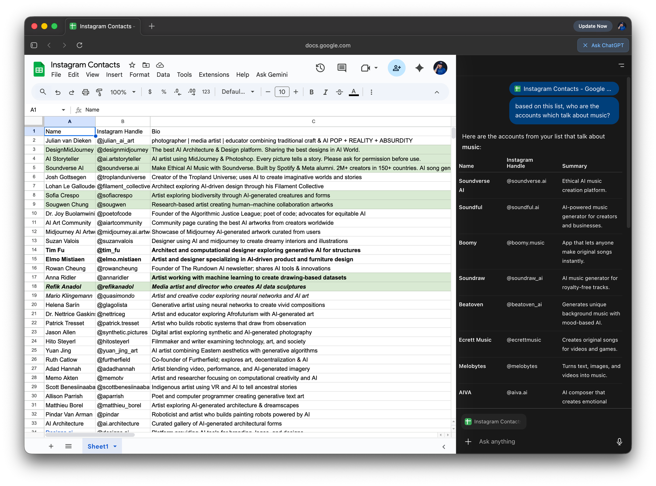The height and width of the screenshot is (486, 656).
Task: Star the Instagram Contacts document
Action: [x=132, y=65]
